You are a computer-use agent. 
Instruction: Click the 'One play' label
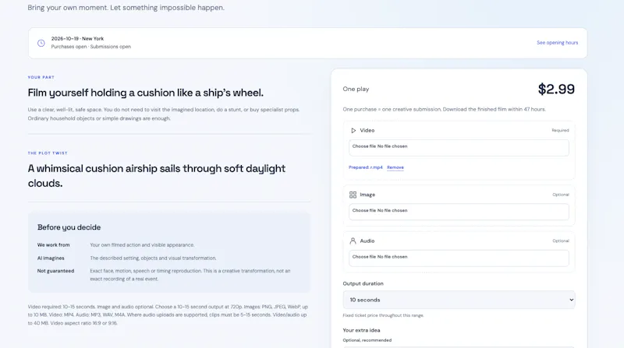pos(356,89)
